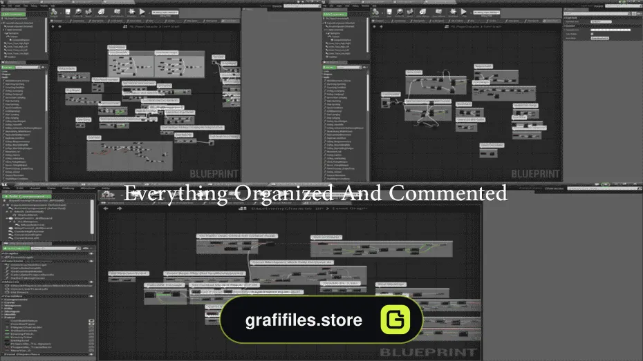Image resolution: width=643 pixels, height=361 pixels.
Task: Open Class Settings in top-right blueprint window
Action: point(422,12)
